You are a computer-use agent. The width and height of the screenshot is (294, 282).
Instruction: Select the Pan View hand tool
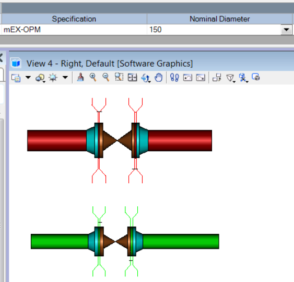(x=158, y=77)
